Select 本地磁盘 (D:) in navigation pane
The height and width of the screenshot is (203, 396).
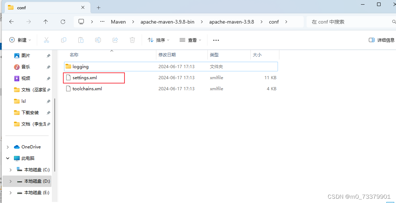coord(37,181)
